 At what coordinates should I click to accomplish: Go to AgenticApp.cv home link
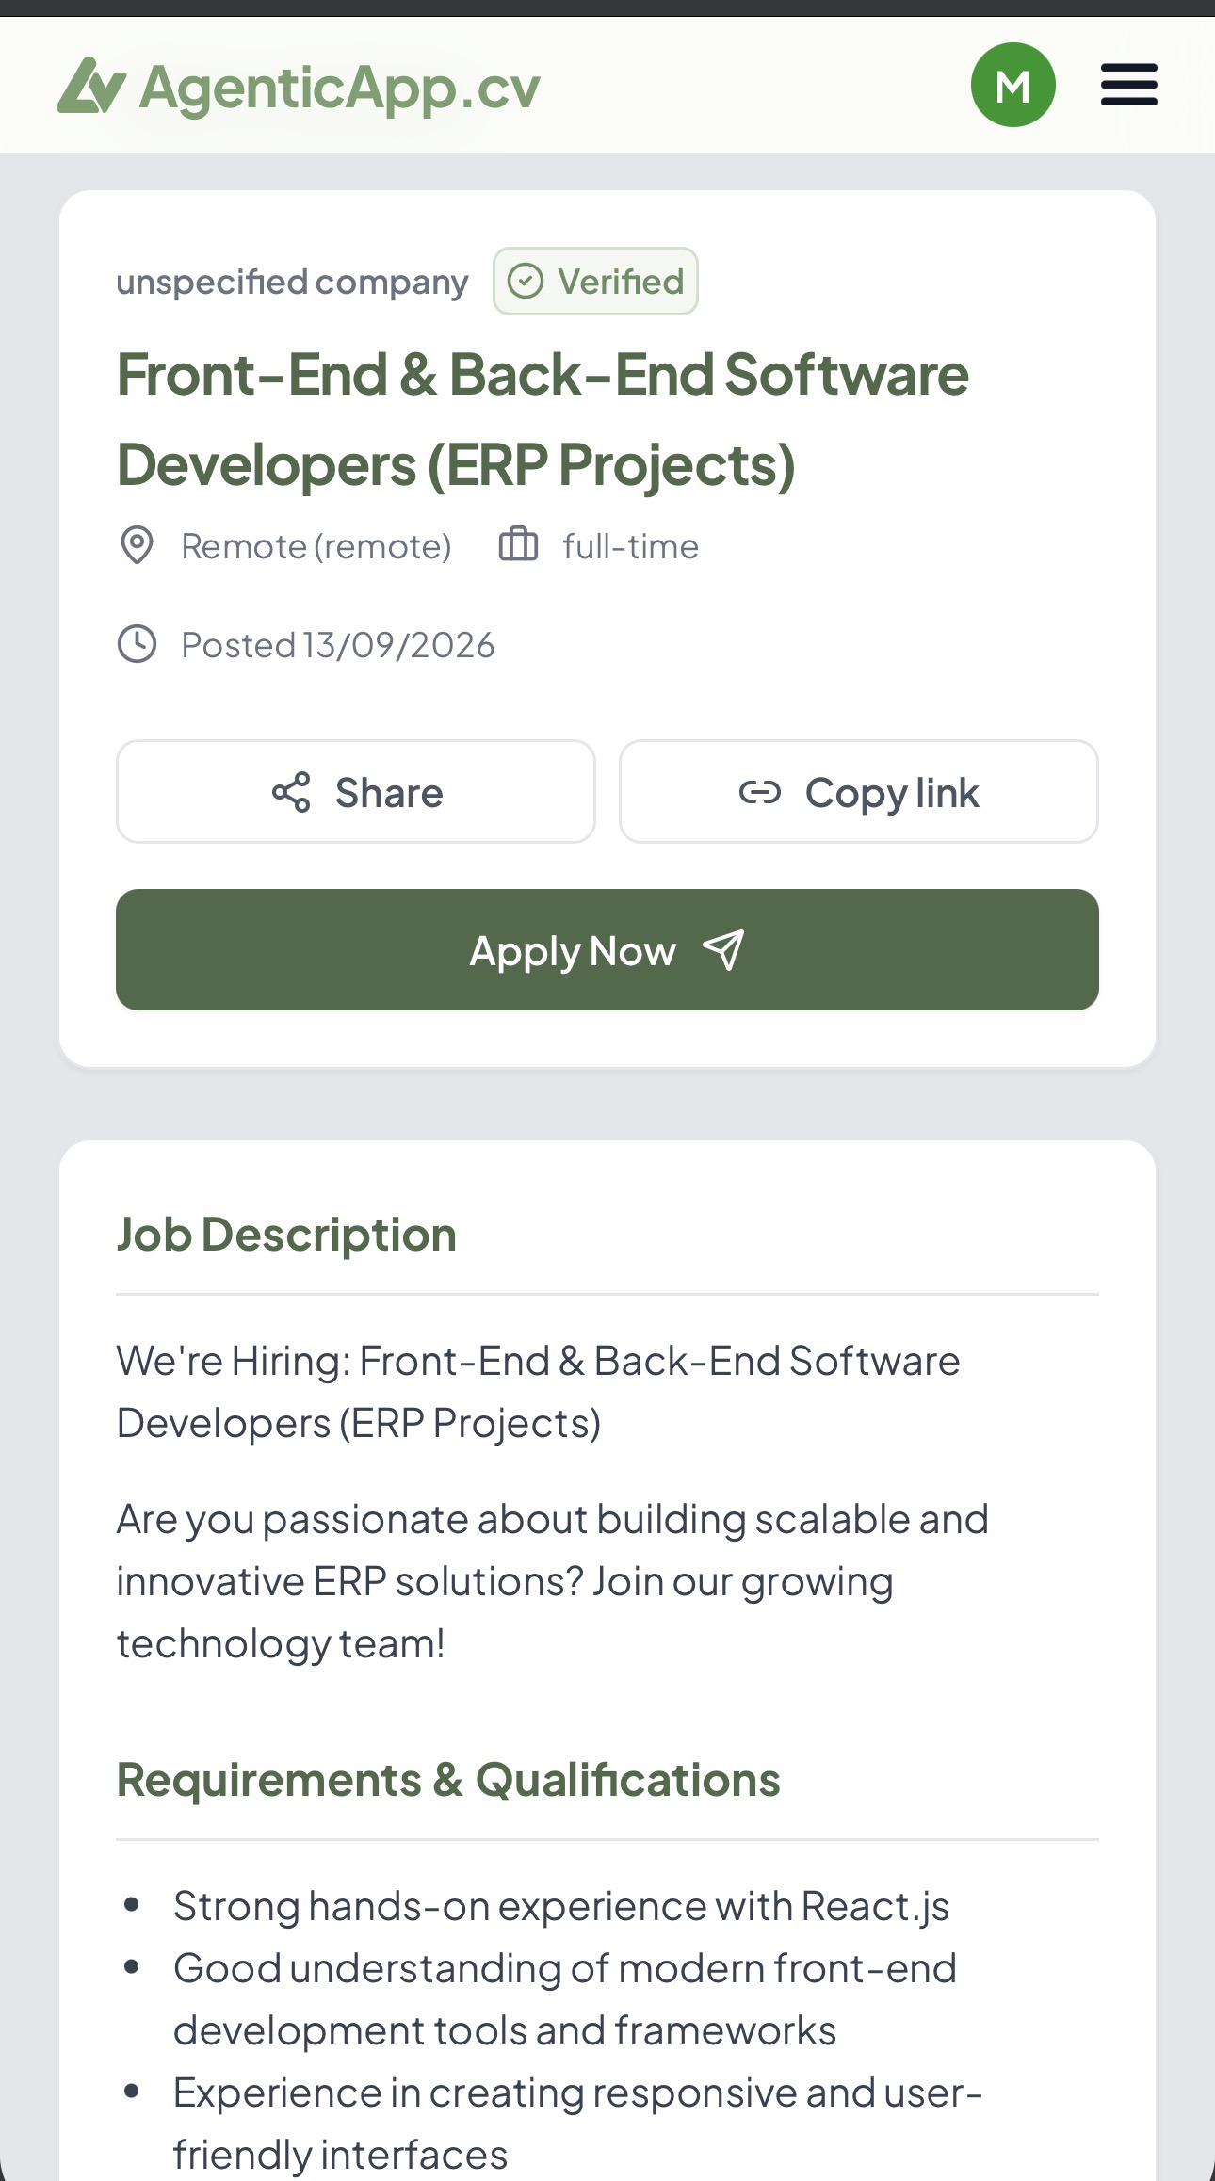(299, 87)
